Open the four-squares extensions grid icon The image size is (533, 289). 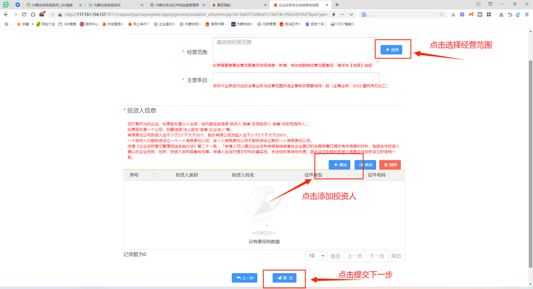tap(489, 14)
